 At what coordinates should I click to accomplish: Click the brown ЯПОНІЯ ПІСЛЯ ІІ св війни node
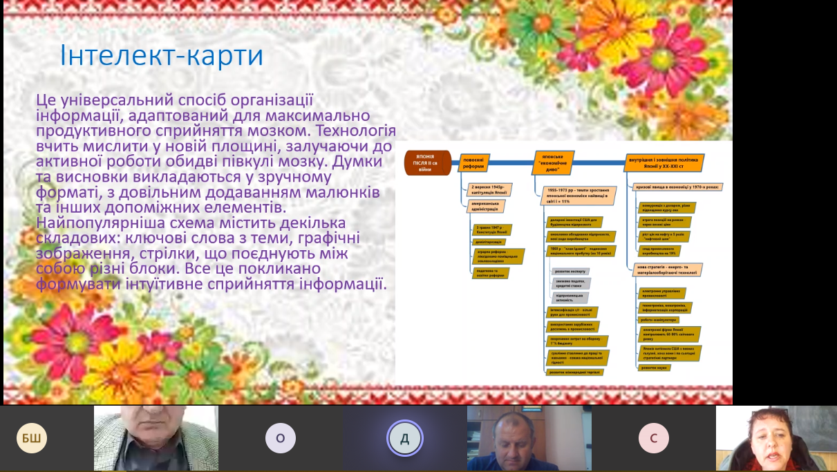click(427, 162)
